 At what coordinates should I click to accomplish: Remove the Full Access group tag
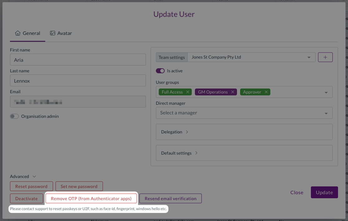(x=187, y=92)
